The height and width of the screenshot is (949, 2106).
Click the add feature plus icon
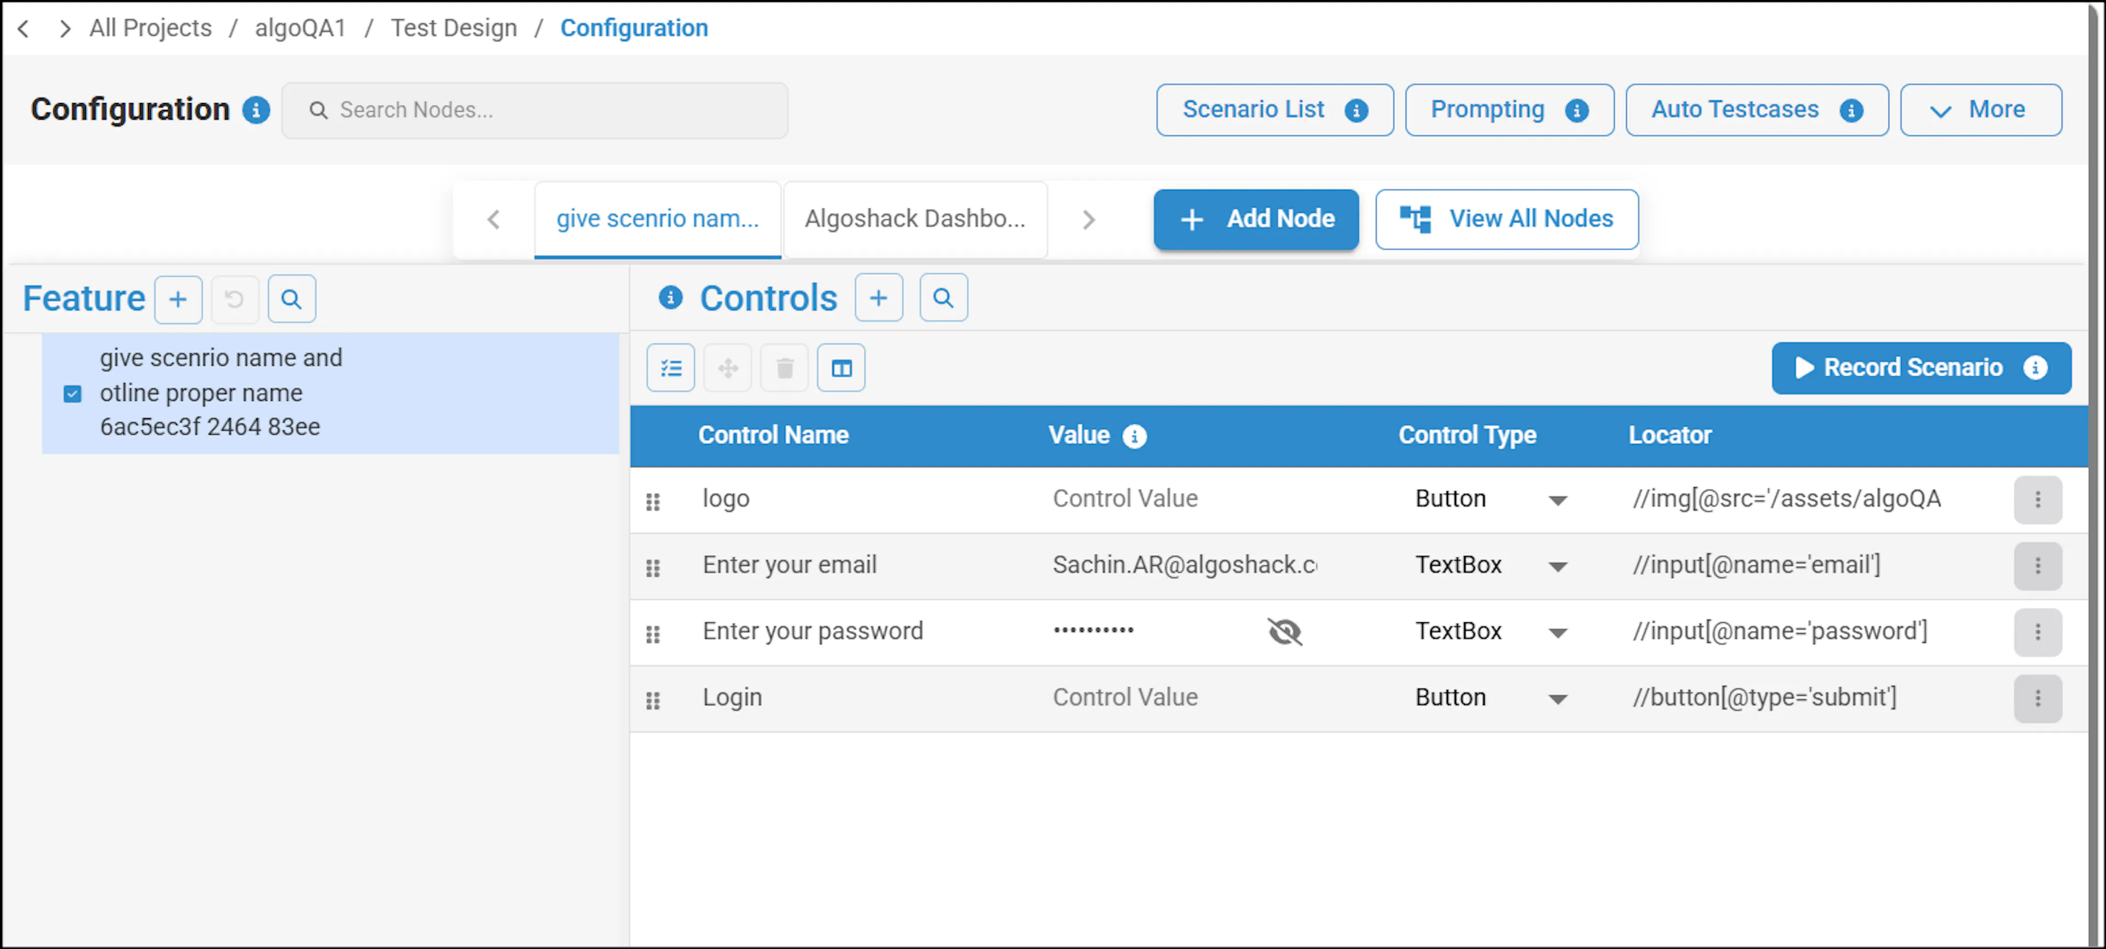pos(178,299)
